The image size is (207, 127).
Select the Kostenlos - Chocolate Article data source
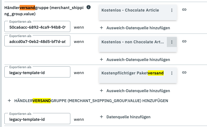click(x=130, y=10)
